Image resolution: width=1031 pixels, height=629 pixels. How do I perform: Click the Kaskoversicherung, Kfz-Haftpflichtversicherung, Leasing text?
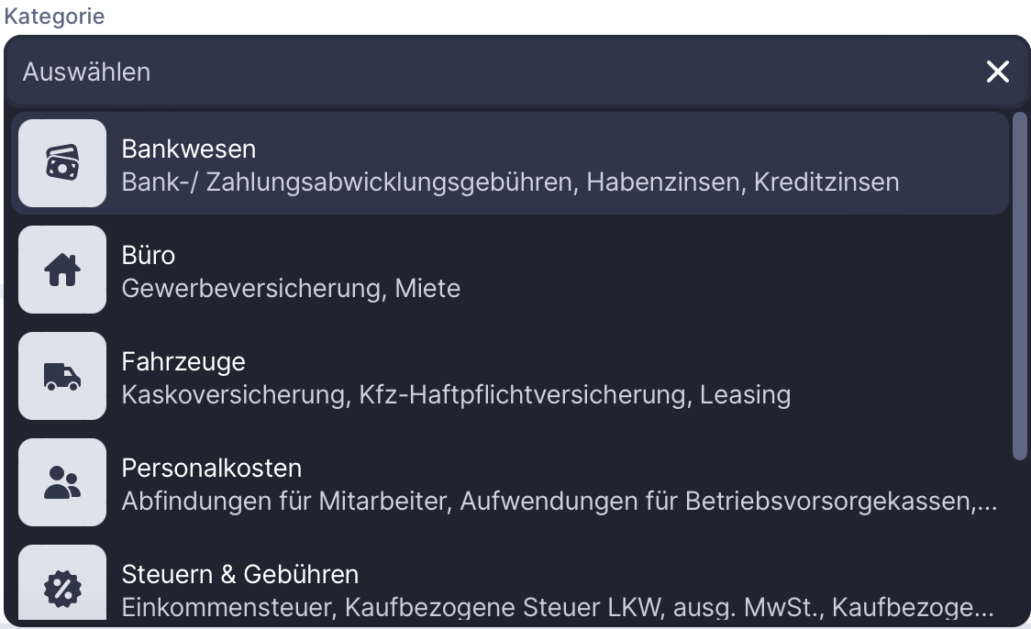click(456, 395)
